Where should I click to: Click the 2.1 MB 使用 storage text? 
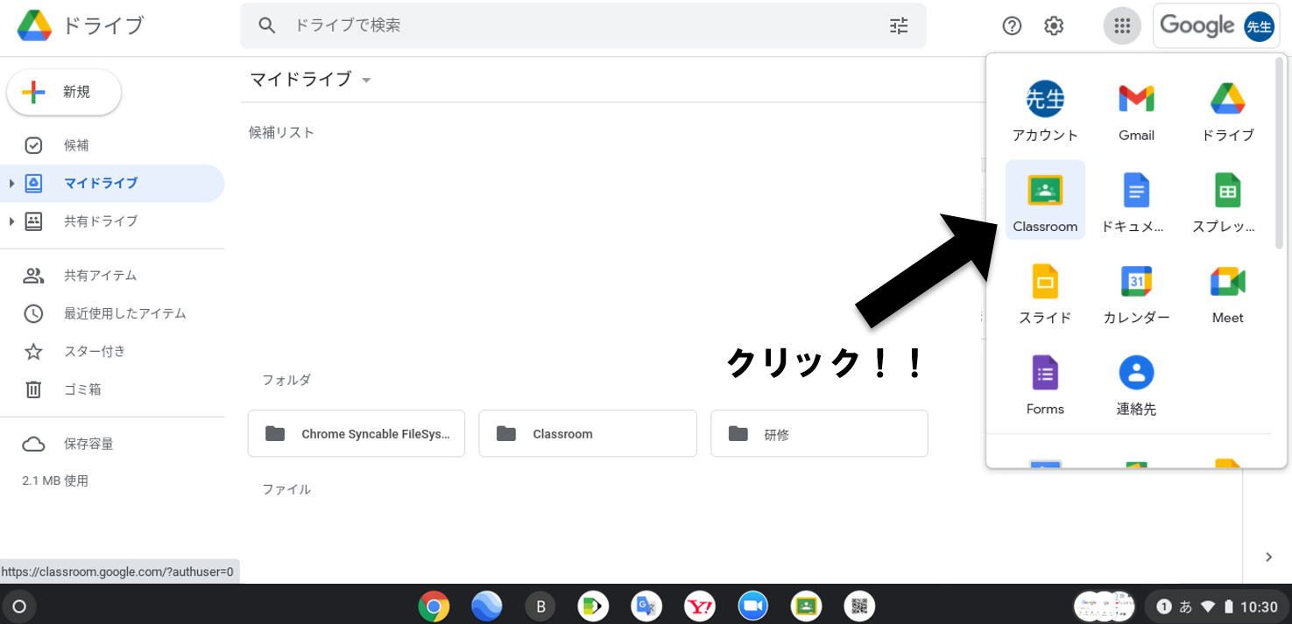55,480
